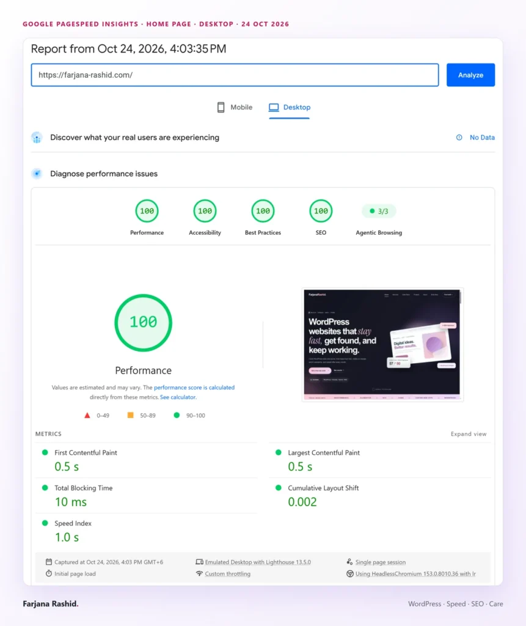
Task: Click the Performance label under small gauge
Action: pyautogui.click(x=147, y=233)
